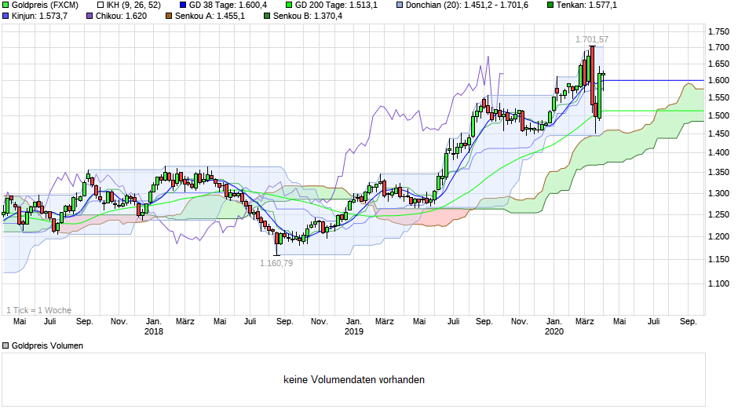Click the 1.200 price axis label
Image resolution: width=738 pixels, height=413 pixels.
[718, 236]
